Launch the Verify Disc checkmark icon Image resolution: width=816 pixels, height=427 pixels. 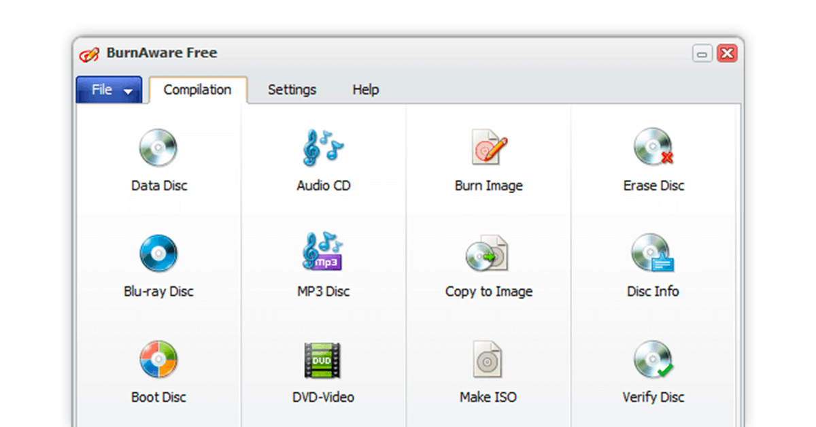pos(653,360)
